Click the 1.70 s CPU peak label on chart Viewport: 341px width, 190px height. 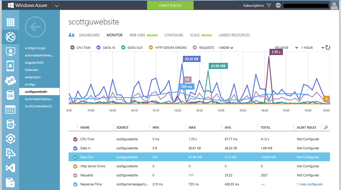coord(276,52)
